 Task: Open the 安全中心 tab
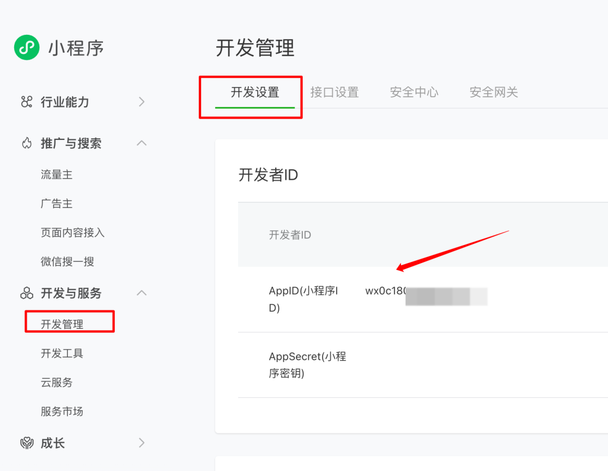click(x=414, y=93)
